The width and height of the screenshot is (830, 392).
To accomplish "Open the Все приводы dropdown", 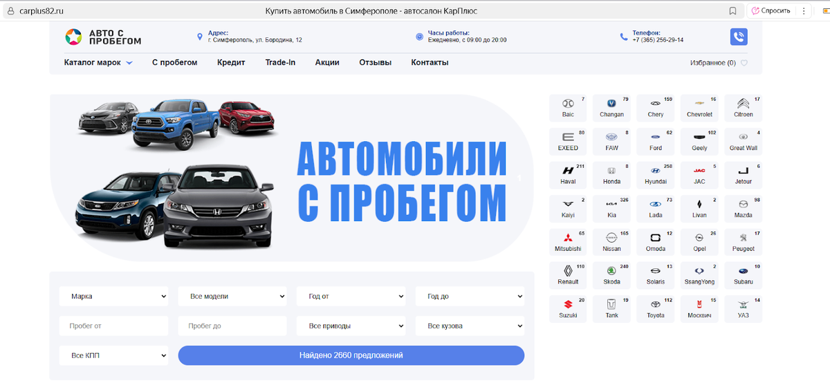I will [351, 326].
